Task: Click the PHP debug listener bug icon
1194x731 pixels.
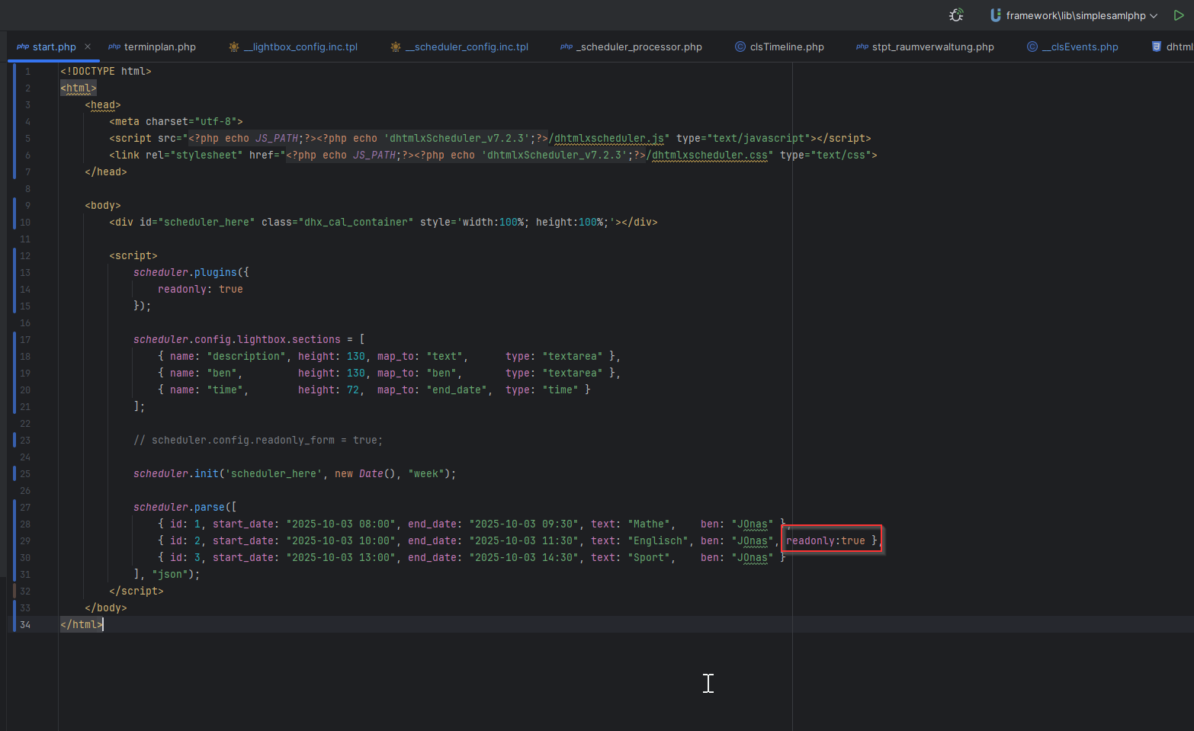Action: point(956,15)
